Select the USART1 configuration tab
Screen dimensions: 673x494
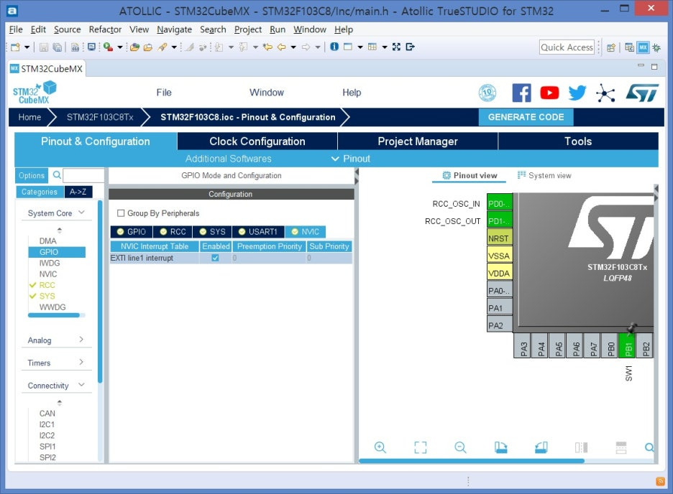[258, 232]
